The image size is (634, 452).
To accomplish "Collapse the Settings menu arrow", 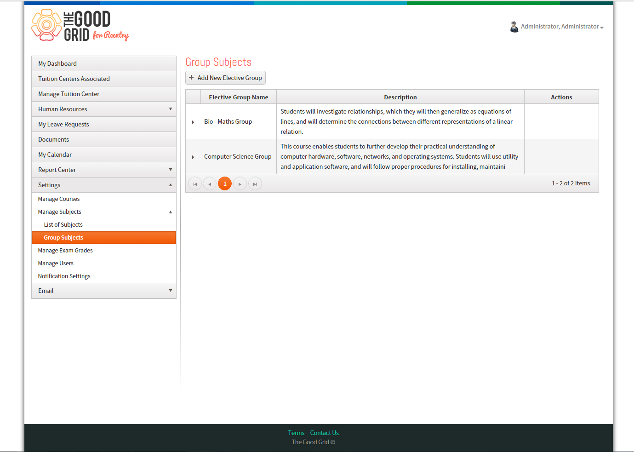I will (171, 185).
